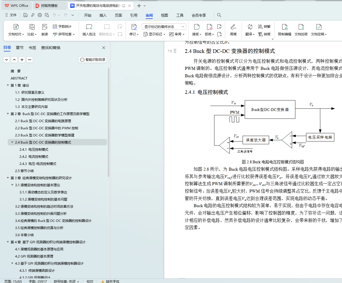Click the 接受 accept change icon
Image resolution: width=342 pixels, height=283 pixels.
pyautogui.click(x=197, y=27)
